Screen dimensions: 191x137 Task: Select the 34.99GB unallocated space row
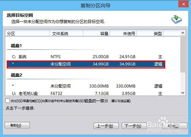pos(86,64)
